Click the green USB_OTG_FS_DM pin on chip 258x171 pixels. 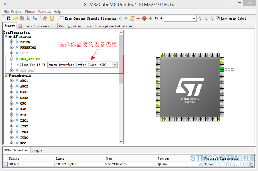click(222, 71)
